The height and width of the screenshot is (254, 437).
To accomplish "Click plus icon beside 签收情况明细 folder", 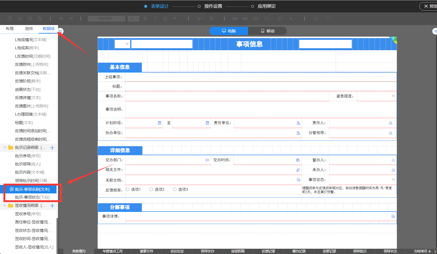I will coord(52,206).
